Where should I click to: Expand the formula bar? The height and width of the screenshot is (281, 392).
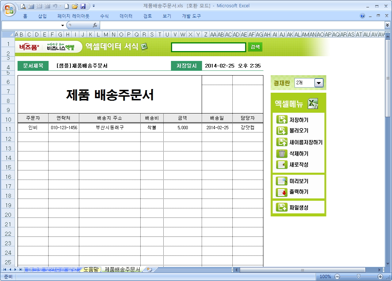(x=387, y=25)
